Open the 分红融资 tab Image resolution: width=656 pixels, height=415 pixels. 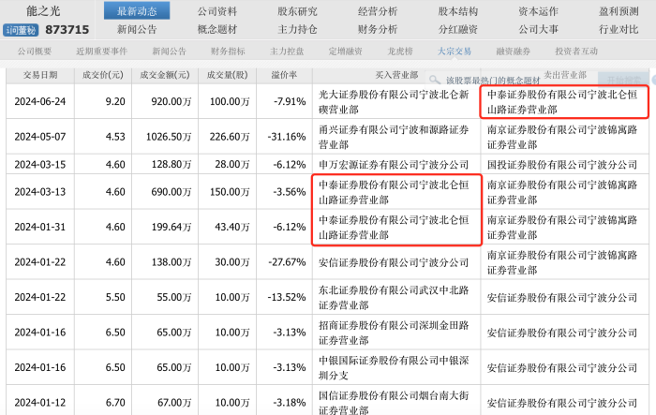457,29
